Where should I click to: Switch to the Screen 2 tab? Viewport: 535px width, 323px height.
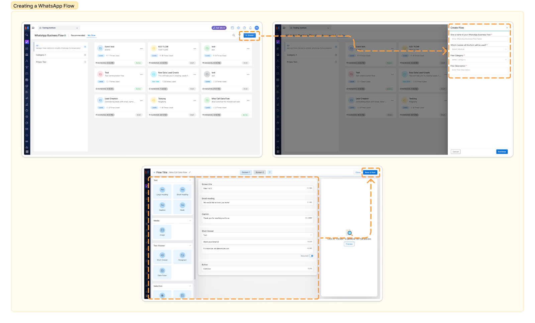click(x=259, y=173)
